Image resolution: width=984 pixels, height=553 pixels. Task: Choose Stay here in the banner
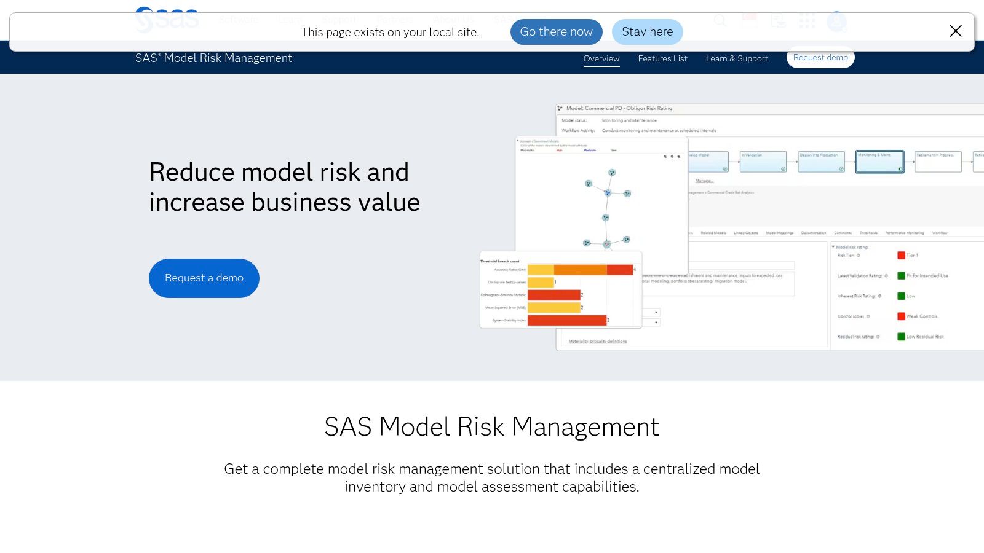[648, 32]
